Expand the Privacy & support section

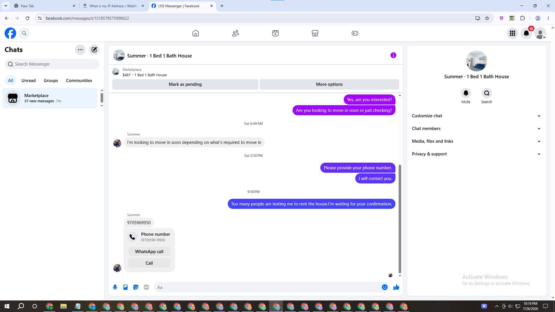pyautogui.click(x=476, y=154)
